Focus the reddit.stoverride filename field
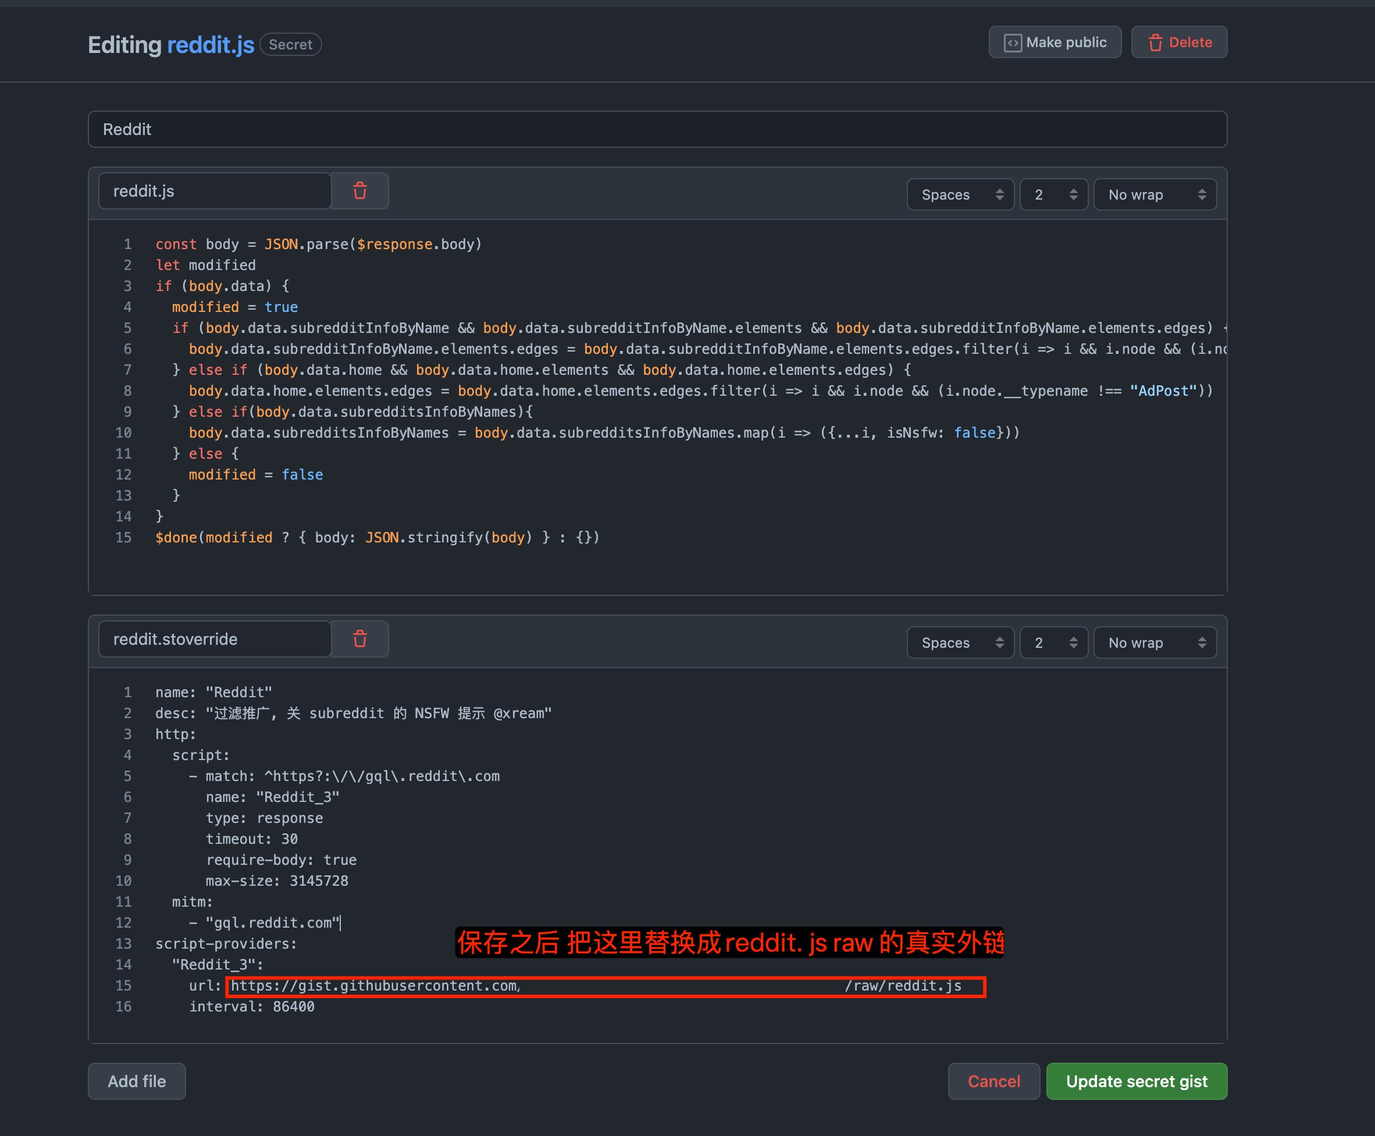 [215, 640]
